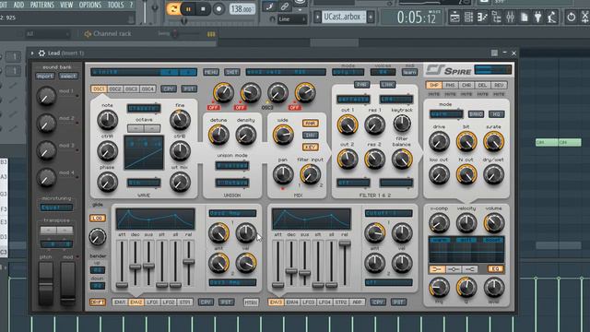Click the EQ frq knob
Viewport: 590px width, 332px height.
439,288
